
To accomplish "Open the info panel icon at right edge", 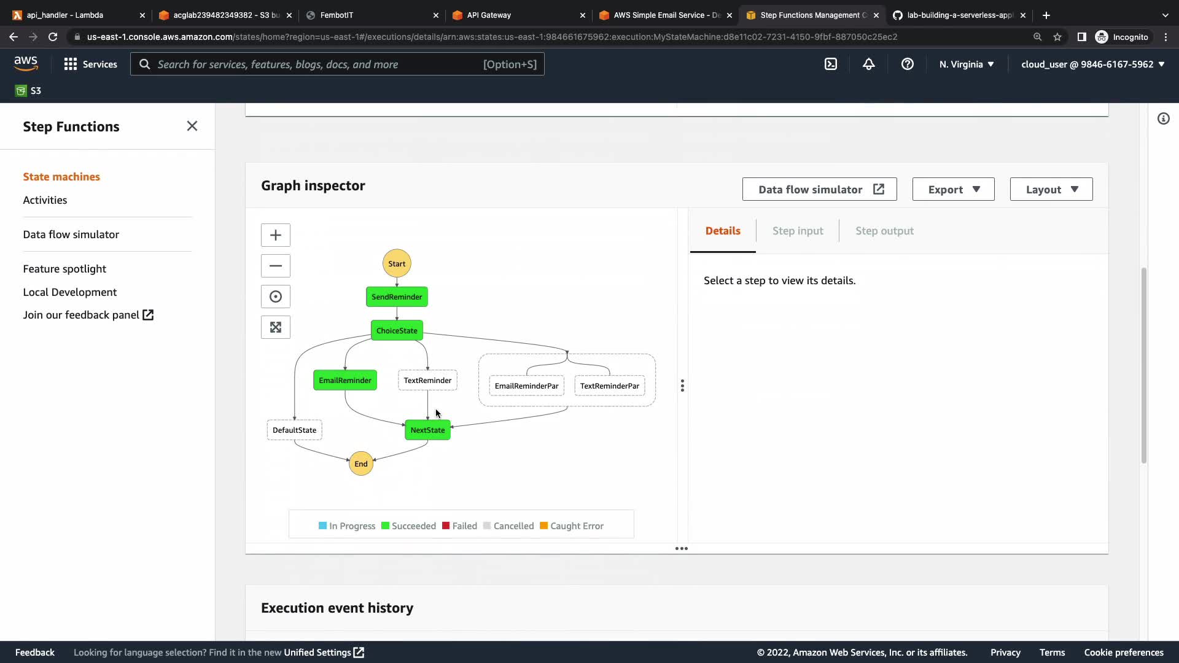I will point(1163,118).
